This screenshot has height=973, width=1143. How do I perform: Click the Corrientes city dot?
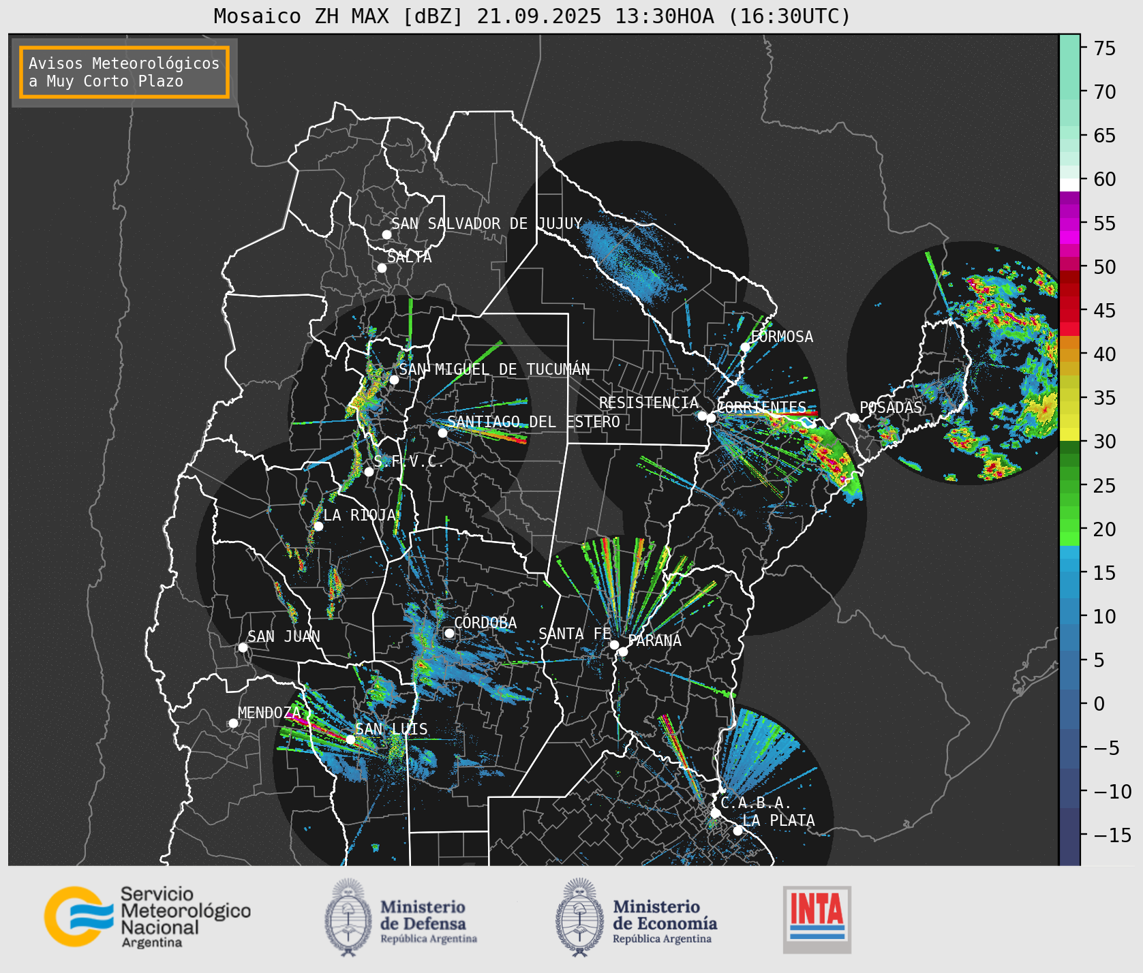click(x=711, y=418)
